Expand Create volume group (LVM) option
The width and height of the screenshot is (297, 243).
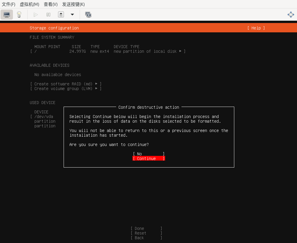[66, 89]
